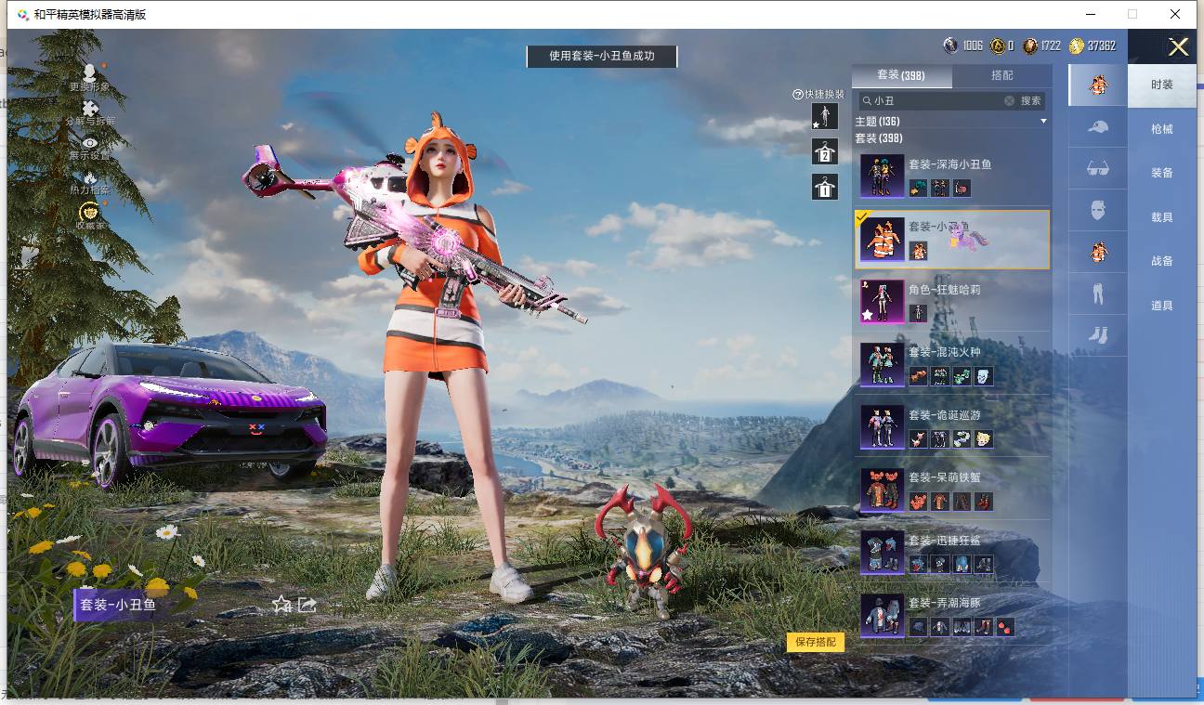This screenshot has width=1204, height=705.
Task: Click the search field containing 小丑
Action: 936,100
